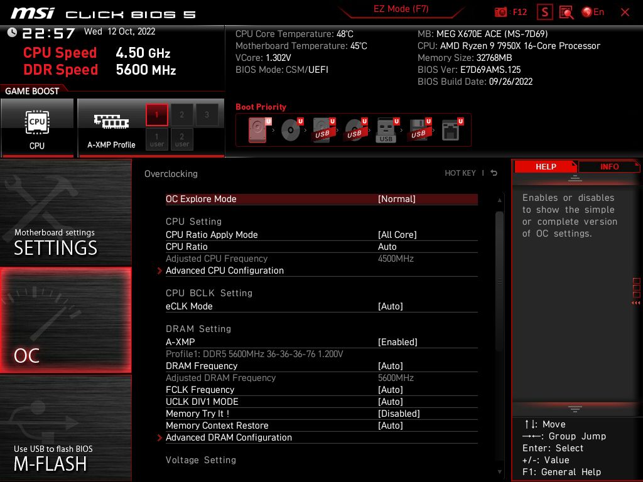Open M-FLASH to flash BIOS
This screenshot has width=643, height=482.
(65, 428)
